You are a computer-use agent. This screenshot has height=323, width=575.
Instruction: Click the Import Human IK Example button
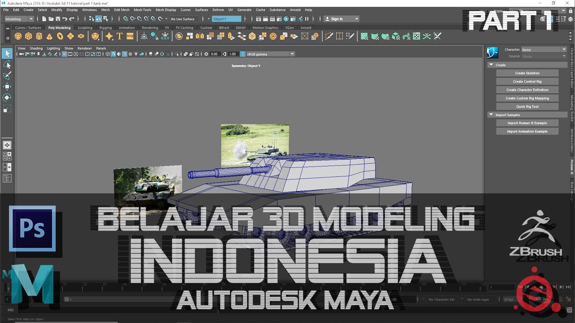pyautogui.click(x=527, y=123)
